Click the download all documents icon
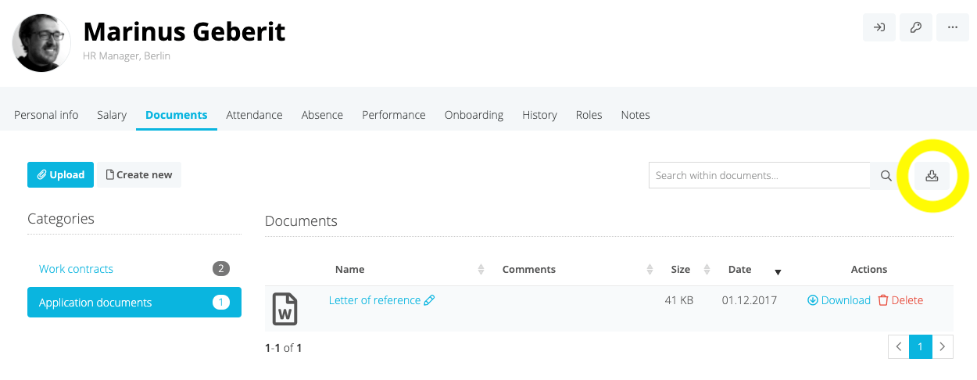Image resolution: width=977 pixels, height=380 pixels. pyautogui.click(x=932, y=176)
